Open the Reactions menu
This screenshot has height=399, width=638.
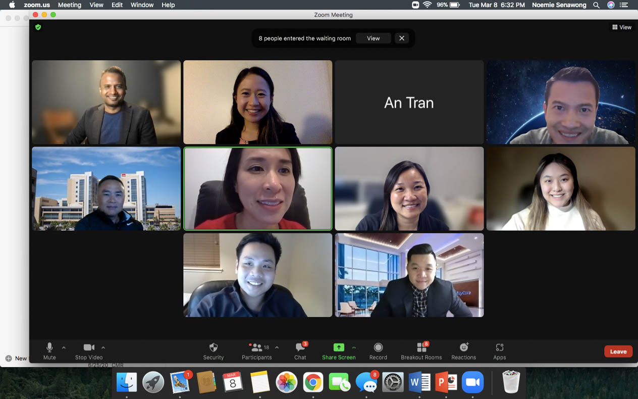[x=463, y=347]
